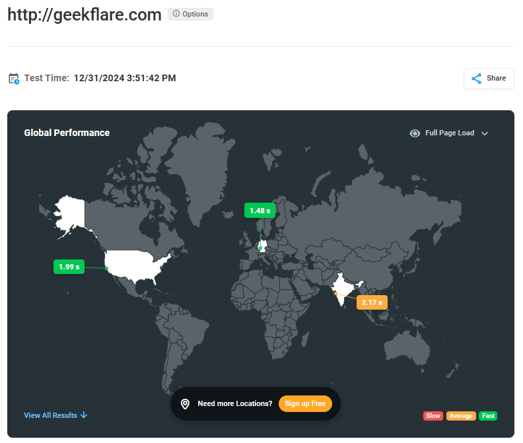Toggle the eye icon beside Full Page Load

(415, 133)
